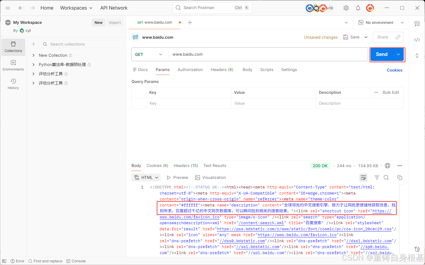Screen dimensions: 425x265
Task: Click the filter response icon
Action: tap(377, 178)
